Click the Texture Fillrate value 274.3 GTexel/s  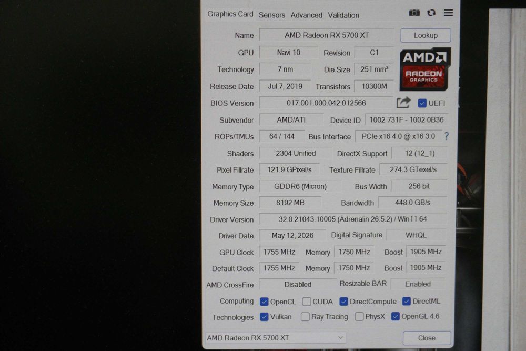click(413, 169)
